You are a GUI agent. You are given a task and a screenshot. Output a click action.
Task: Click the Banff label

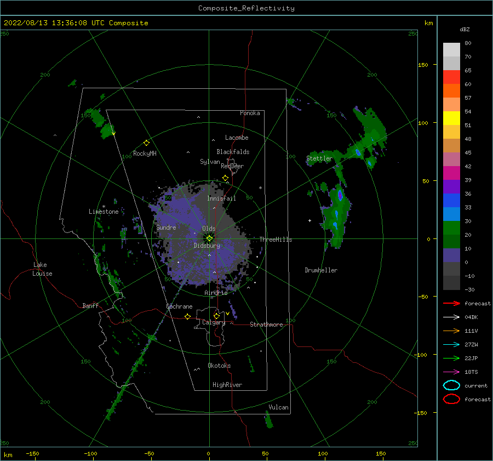click(x=90, y=305)
